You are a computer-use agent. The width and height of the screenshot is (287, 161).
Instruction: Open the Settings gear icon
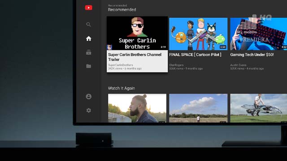click(89, 110)
